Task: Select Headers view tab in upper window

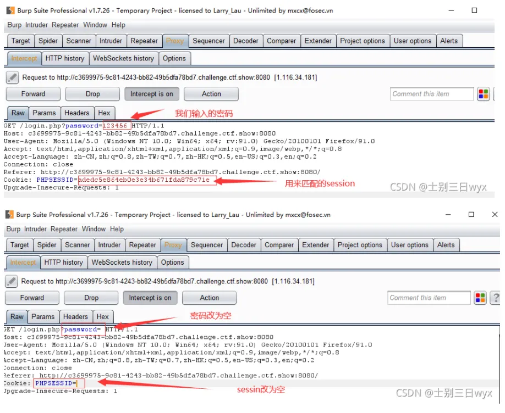Action: point(77,113)
